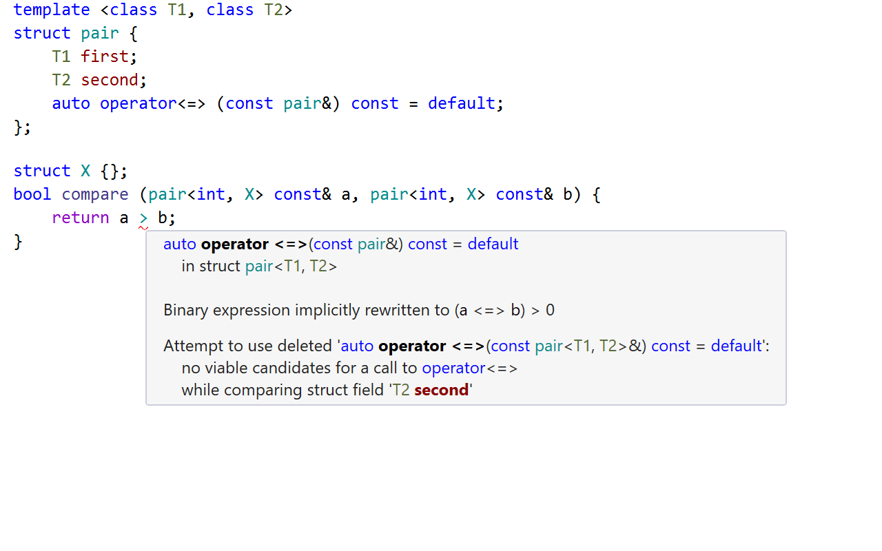Screen dimensions: 882x551
Task: Select the 'pair' struct name declaration
Action: (100, 32)
